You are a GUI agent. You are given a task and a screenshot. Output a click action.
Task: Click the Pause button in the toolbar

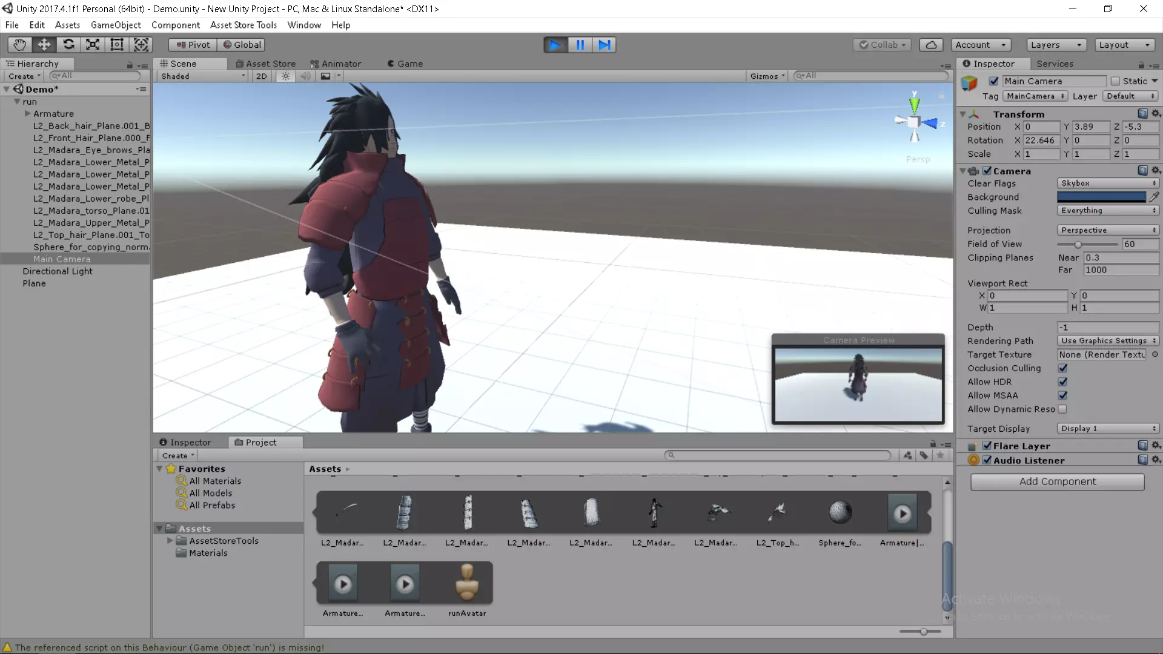(x=580, y=45)
